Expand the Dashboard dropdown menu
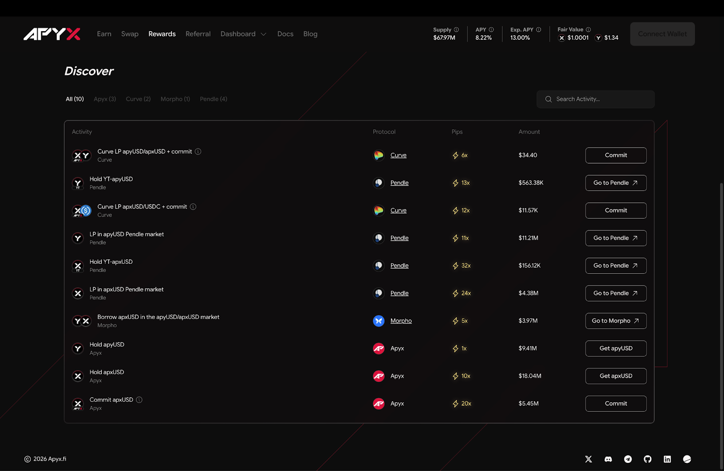Viewport: 724px width, 471px height. (243, 34)
